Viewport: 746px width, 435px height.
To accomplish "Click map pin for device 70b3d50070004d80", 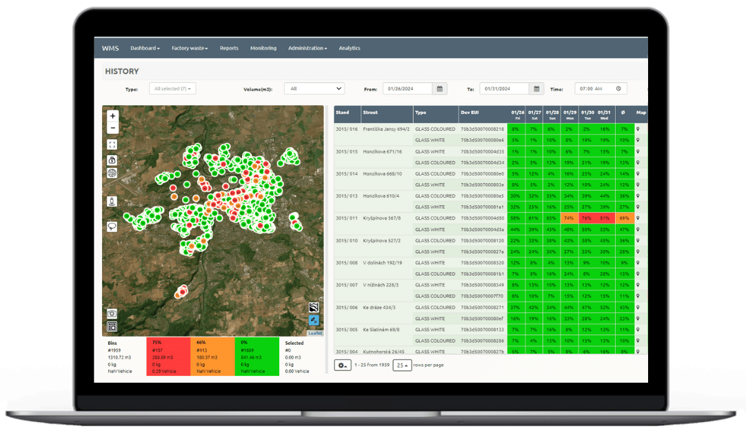I will tap(638, 218).
